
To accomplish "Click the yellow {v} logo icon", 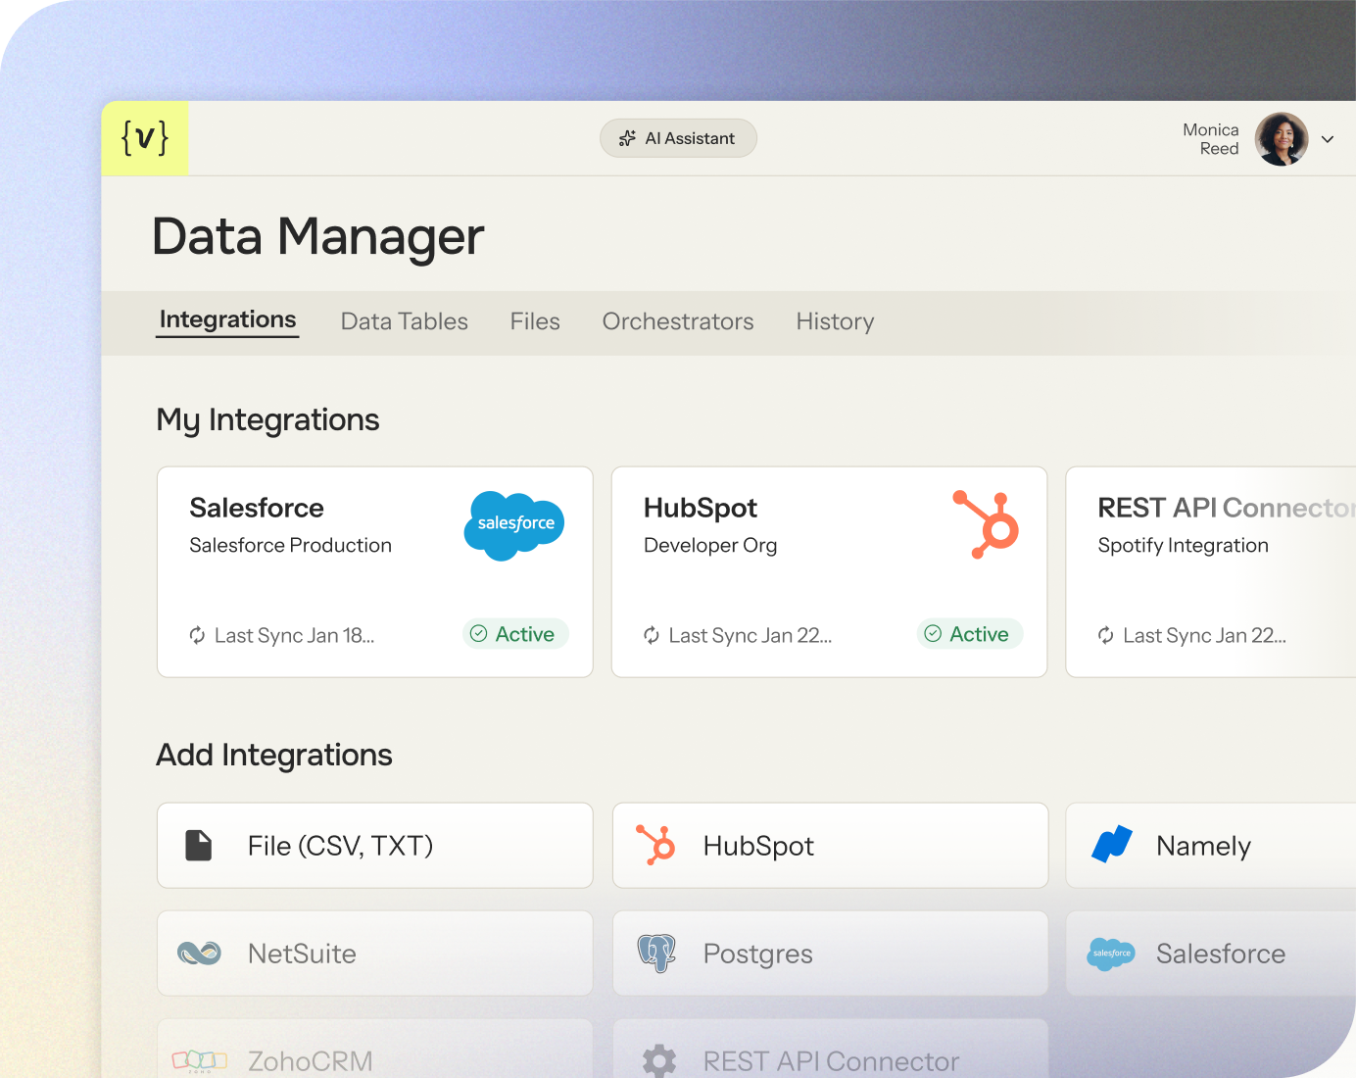I will [145, 138].
